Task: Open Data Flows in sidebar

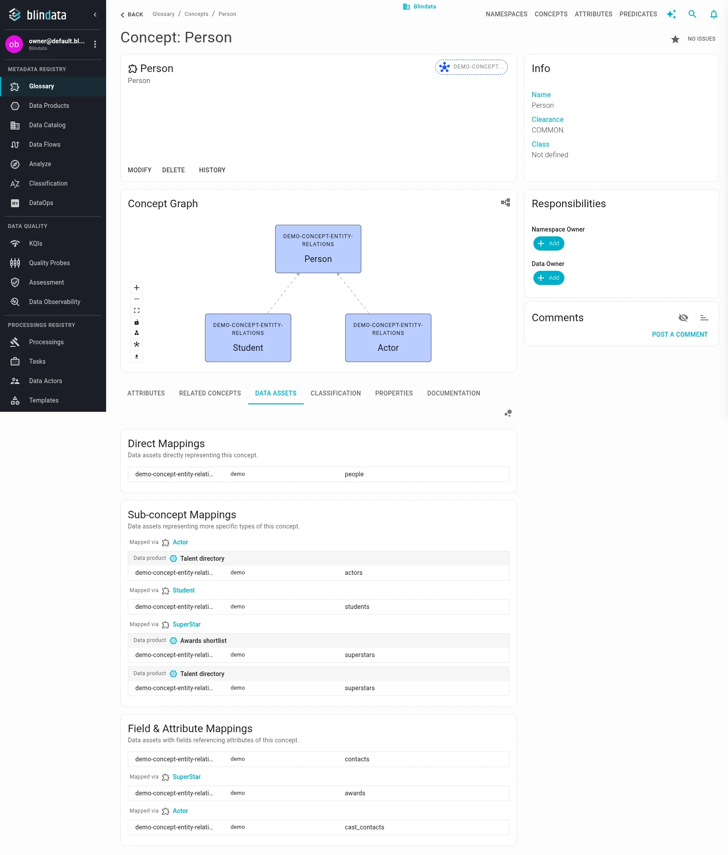Action: click(x=53, y=144)
